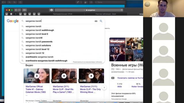This screenshot has width=184, height=103.
Task: Play the 'WarGames (11/11) Movie CLIP' video
Action: [x=91, y=76]
